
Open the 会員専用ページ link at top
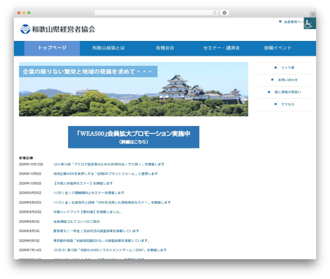(294, 22)
